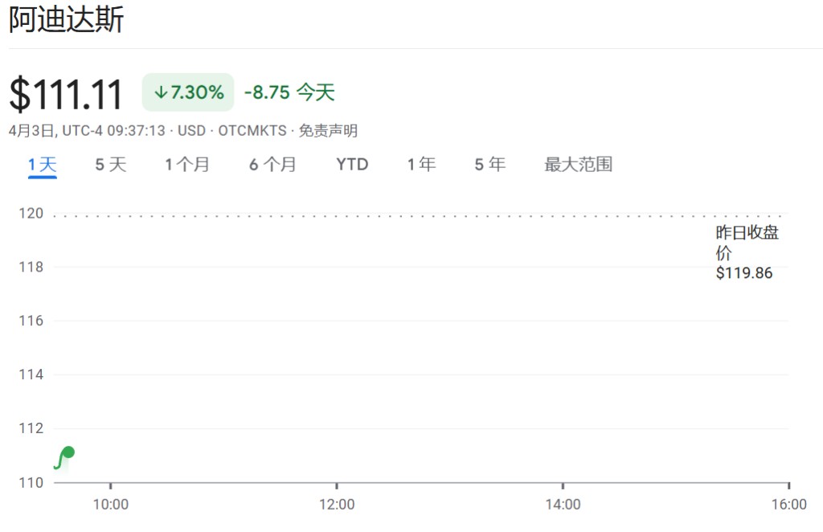The height and width of the screenshot is (532, 823).
Task: Click the 昨日收盘价 $119.86 label
Action: click(x=746, y=253)
